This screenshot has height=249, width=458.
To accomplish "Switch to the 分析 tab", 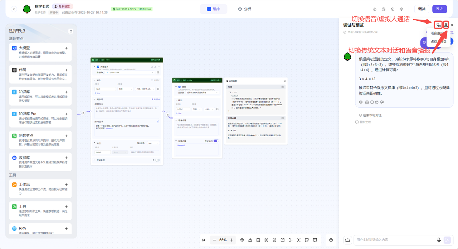I will pyautogui.click(x=244, y=9).
